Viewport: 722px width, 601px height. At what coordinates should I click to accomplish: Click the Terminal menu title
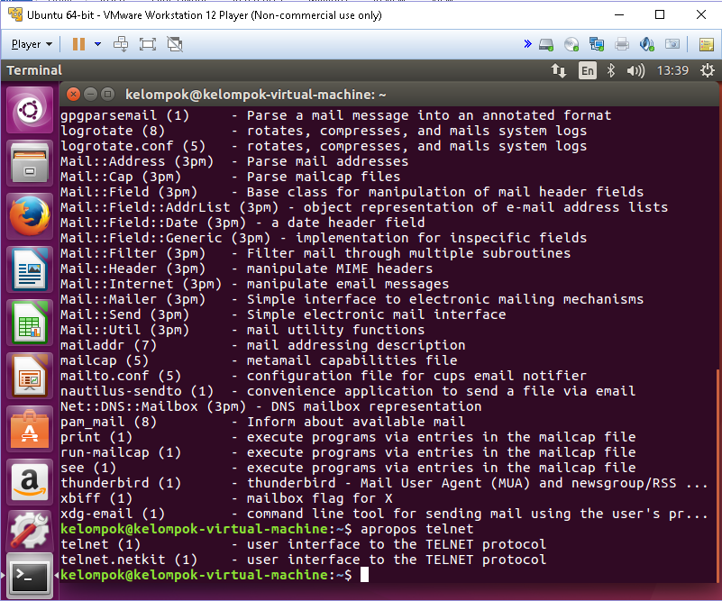(34, 70)
